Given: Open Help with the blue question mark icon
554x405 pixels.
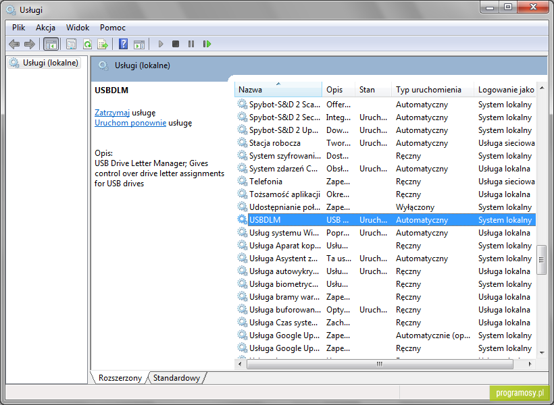Looking at the screenshot, I should click(x=123, y=44).
